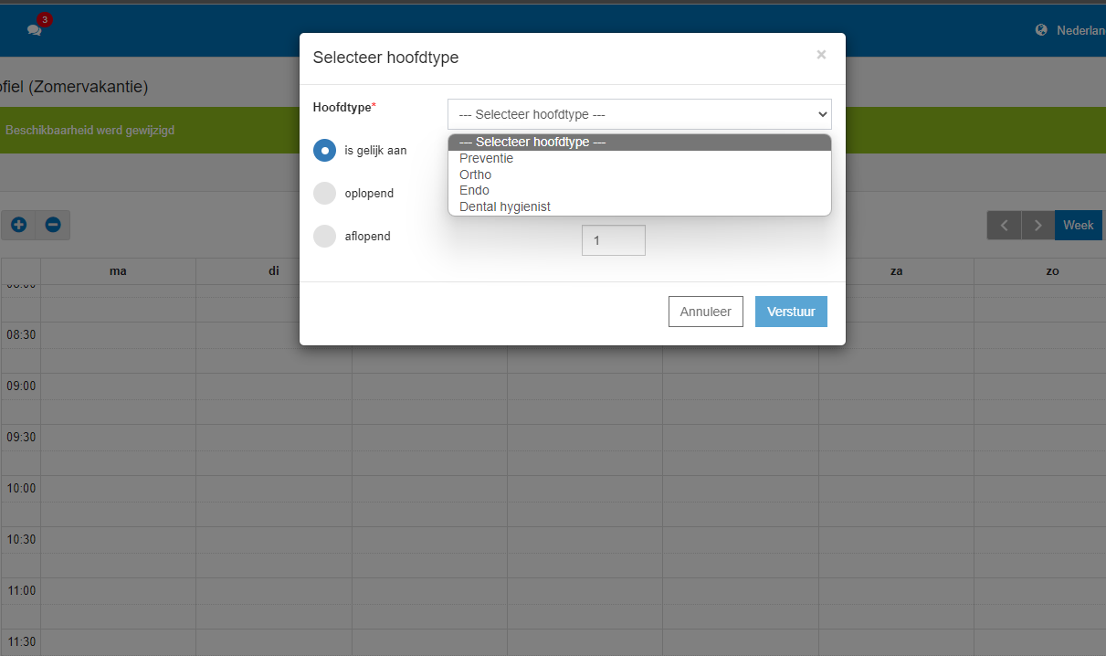Select the 'oplopend' radio option
The image size is (1106, 656).
coord(324,194)
